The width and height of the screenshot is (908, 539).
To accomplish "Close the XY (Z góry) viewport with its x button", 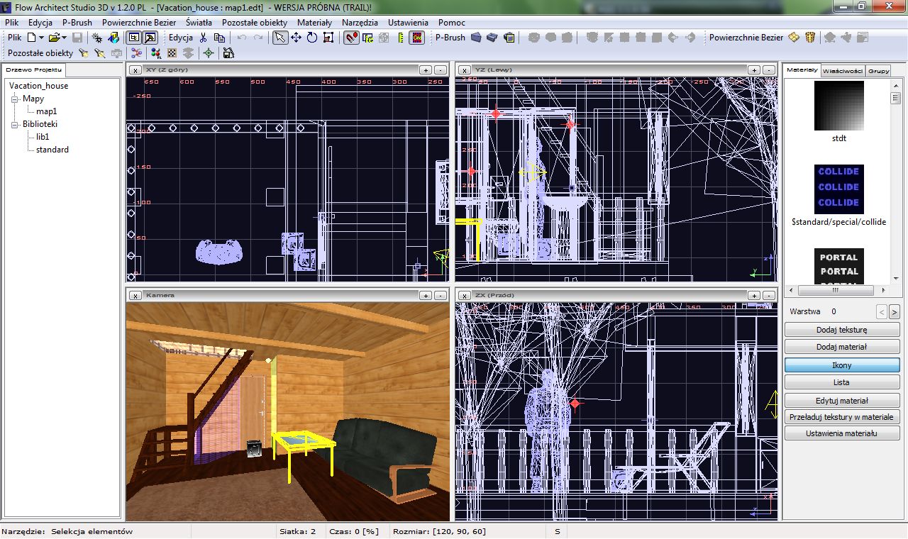I will point(135,70).
